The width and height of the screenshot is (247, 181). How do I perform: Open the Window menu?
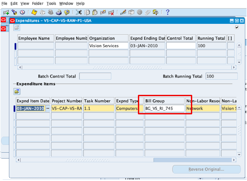tap(66, 3)
